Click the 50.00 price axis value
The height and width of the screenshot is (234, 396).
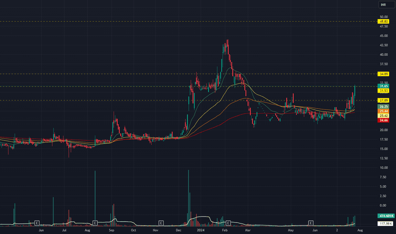(x=384, y=17)
